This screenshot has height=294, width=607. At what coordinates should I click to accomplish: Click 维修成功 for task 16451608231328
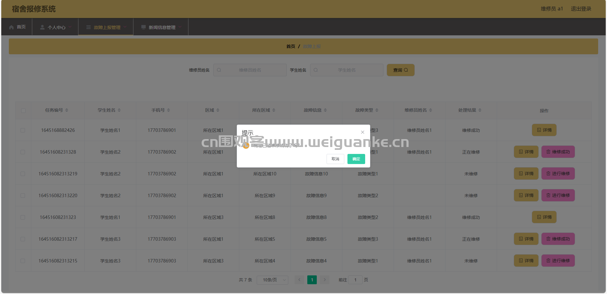[558, 152]
